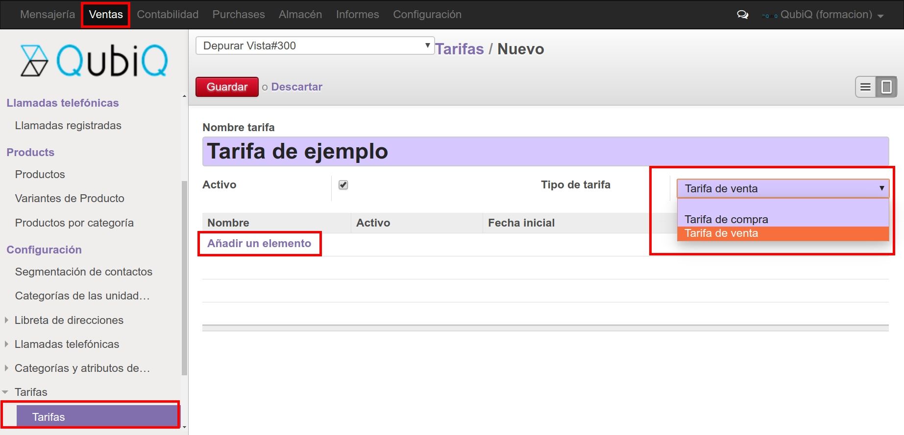Click the Descartar link
The width and height of the screenshot is (904, 435).
click(296, 87)
